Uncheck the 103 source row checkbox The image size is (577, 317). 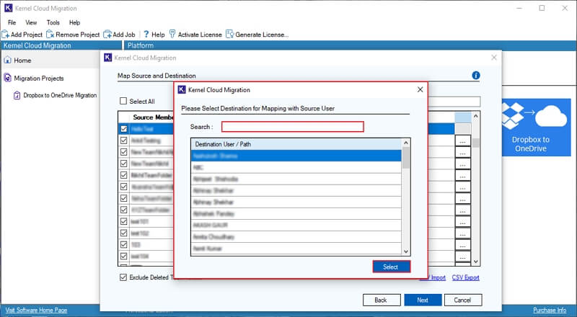pyautogui.click(x=123, y=244)
